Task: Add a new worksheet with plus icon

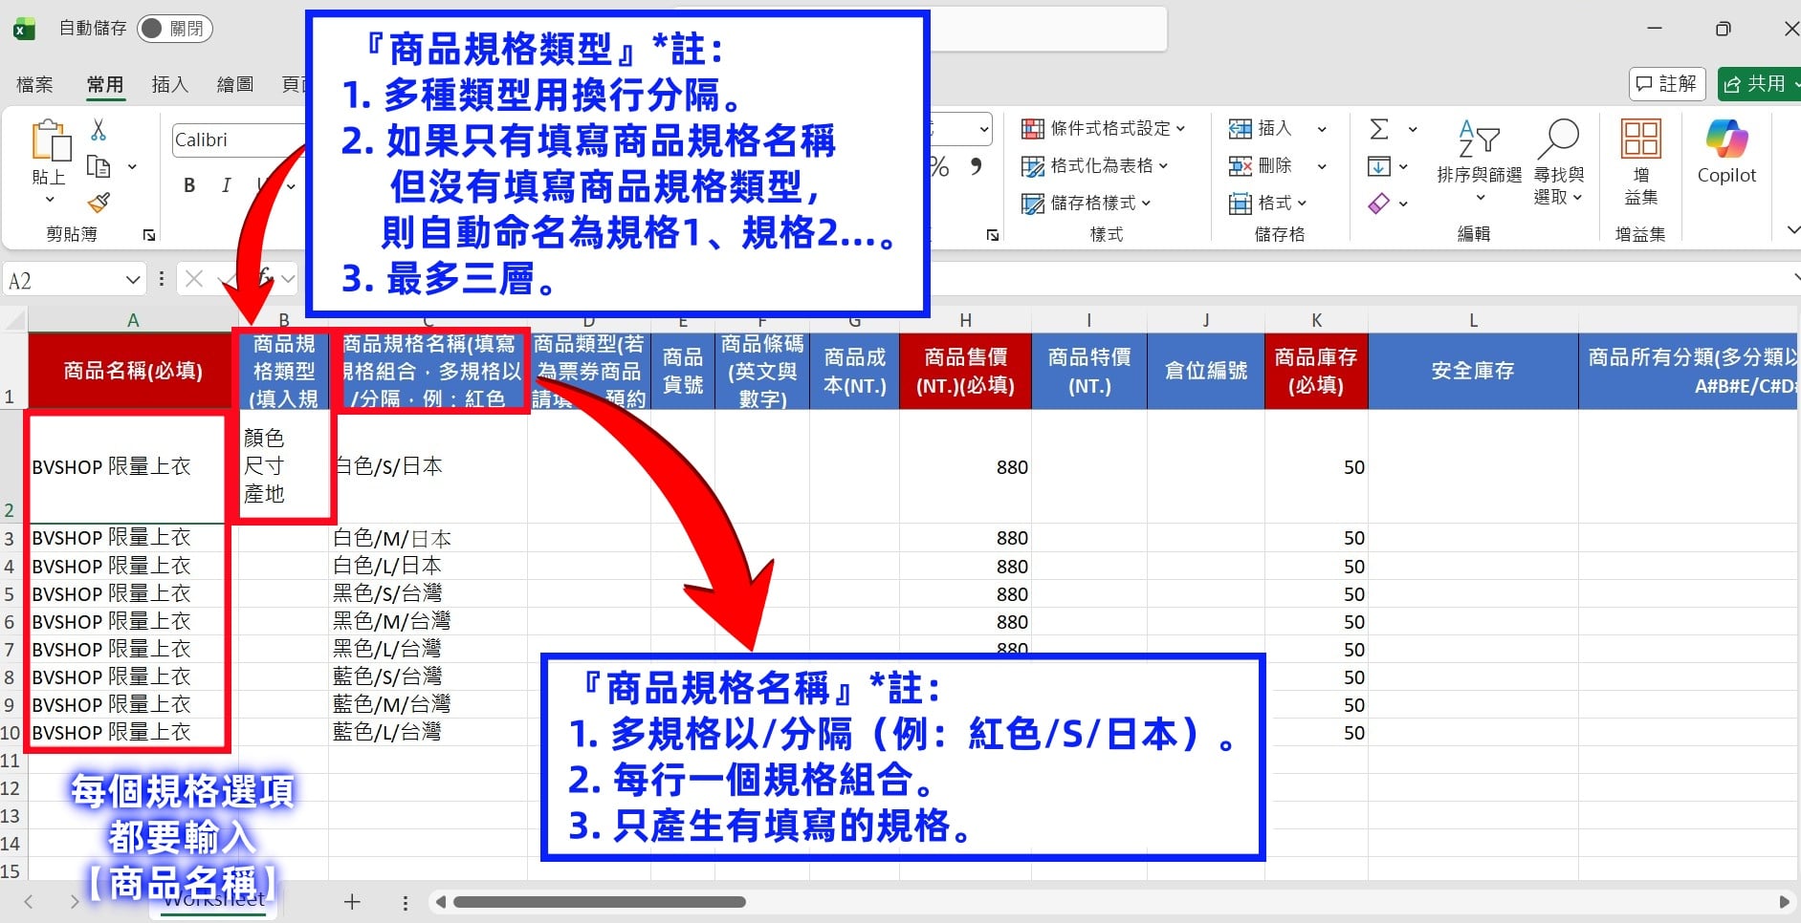Action: click(352, 902)
